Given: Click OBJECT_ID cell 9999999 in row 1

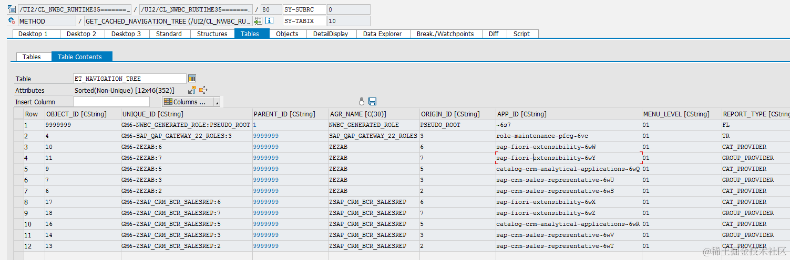Looking at the screenshot, I should [x=83, y=125].
